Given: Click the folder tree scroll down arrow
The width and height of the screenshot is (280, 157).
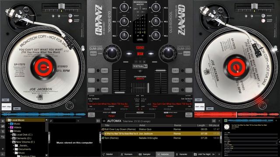Looking at the screenshot, I should coord(47,155).
